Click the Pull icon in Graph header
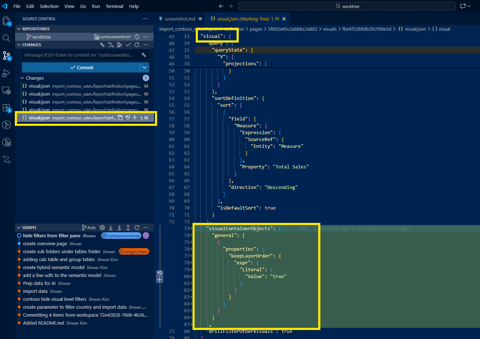This screenshot has height=339, width=480. click(x=120, y=228)
